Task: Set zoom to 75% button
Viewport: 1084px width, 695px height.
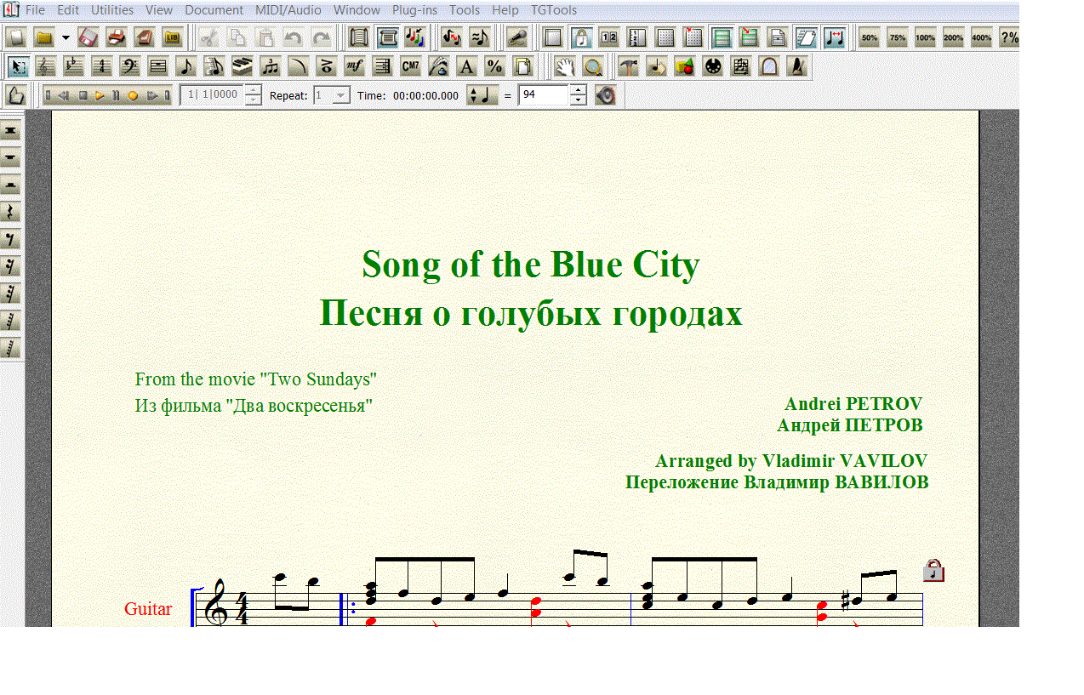Action: 898,37
